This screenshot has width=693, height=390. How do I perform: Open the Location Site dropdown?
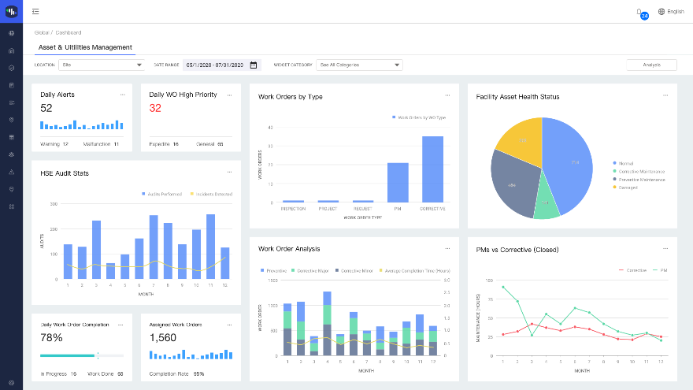102,65
